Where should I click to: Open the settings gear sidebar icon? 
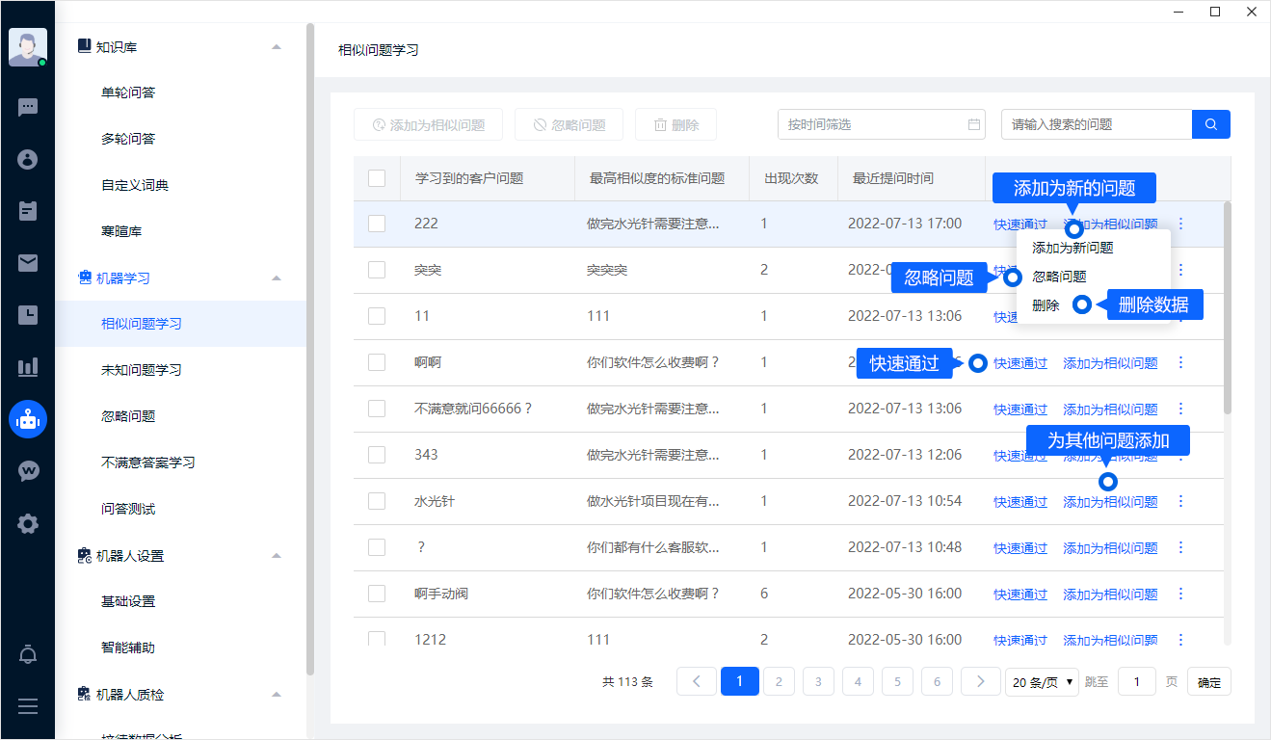tap(28, 524)
